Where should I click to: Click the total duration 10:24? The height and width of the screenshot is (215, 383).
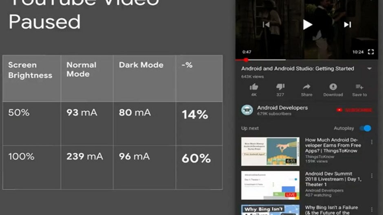pyautogui.click(x=358, y=52)
